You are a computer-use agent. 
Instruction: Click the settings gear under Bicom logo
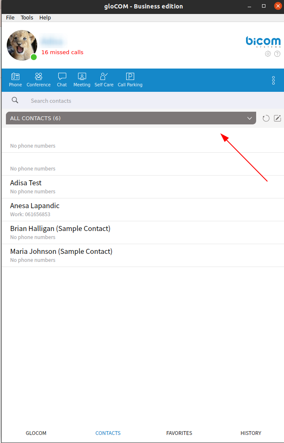pos(268,54)
